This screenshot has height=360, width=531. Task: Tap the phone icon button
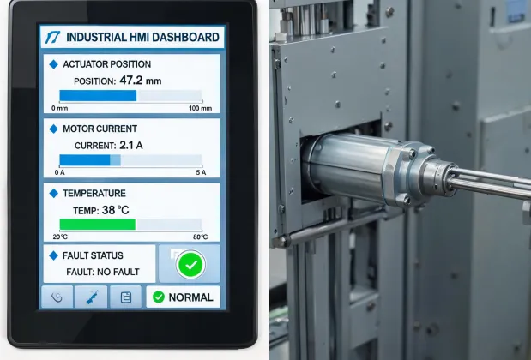point(57,297)
